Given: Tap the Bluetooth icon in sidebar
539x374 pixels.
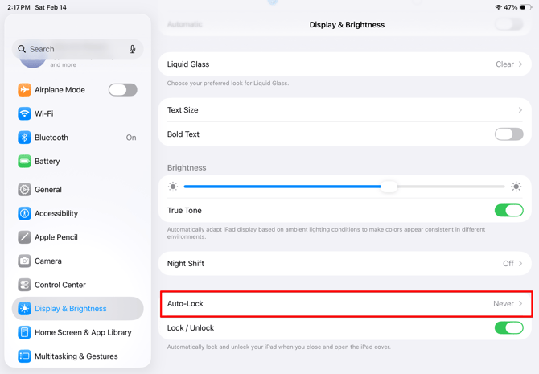Looking at the screenshot, I should pyautogui.click(x=24, y=138).
